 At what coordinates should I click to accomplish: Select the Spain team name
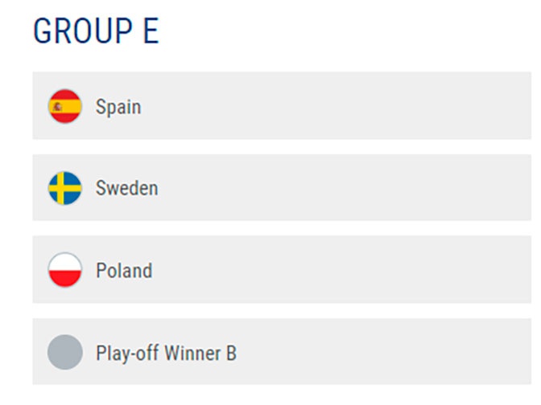118,107
